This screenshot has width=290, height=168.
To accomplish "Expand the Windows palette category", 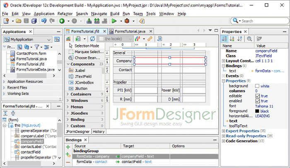I will click(68, 100).
